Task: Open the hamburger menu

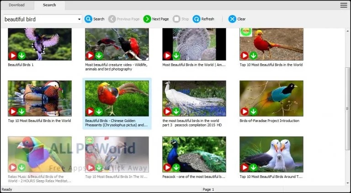Action: pos(344,5)
